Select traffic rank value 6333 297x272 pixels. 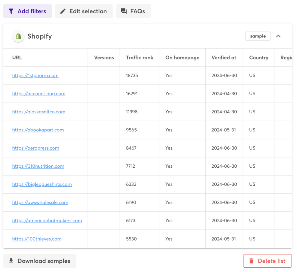(131, 184)
